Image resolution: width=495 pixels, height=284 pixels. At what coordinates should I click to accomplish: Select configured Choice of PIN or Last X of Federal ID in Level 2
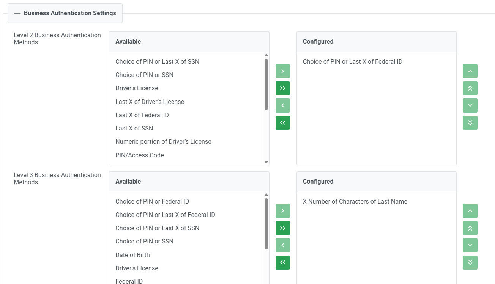point(376,61)
